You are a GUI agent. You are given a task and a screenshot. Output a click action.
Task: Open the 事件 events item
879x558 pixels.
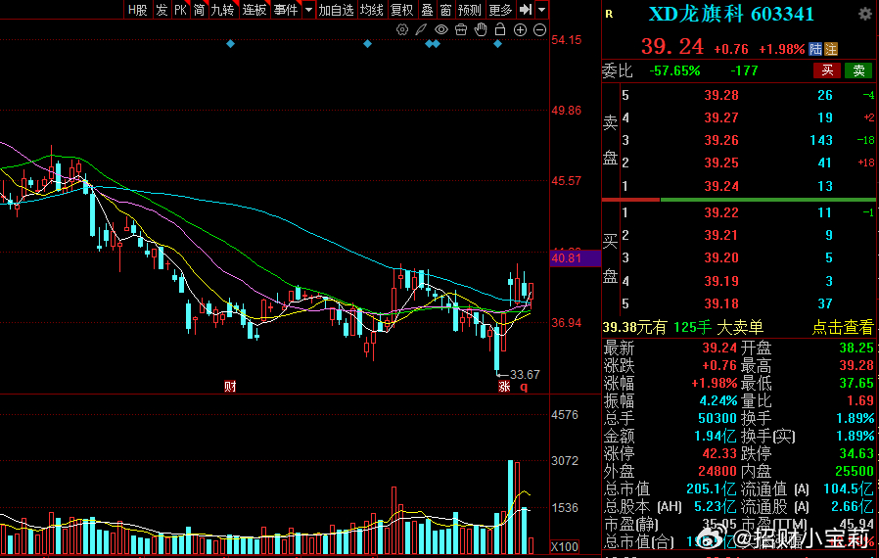point(286,10)
